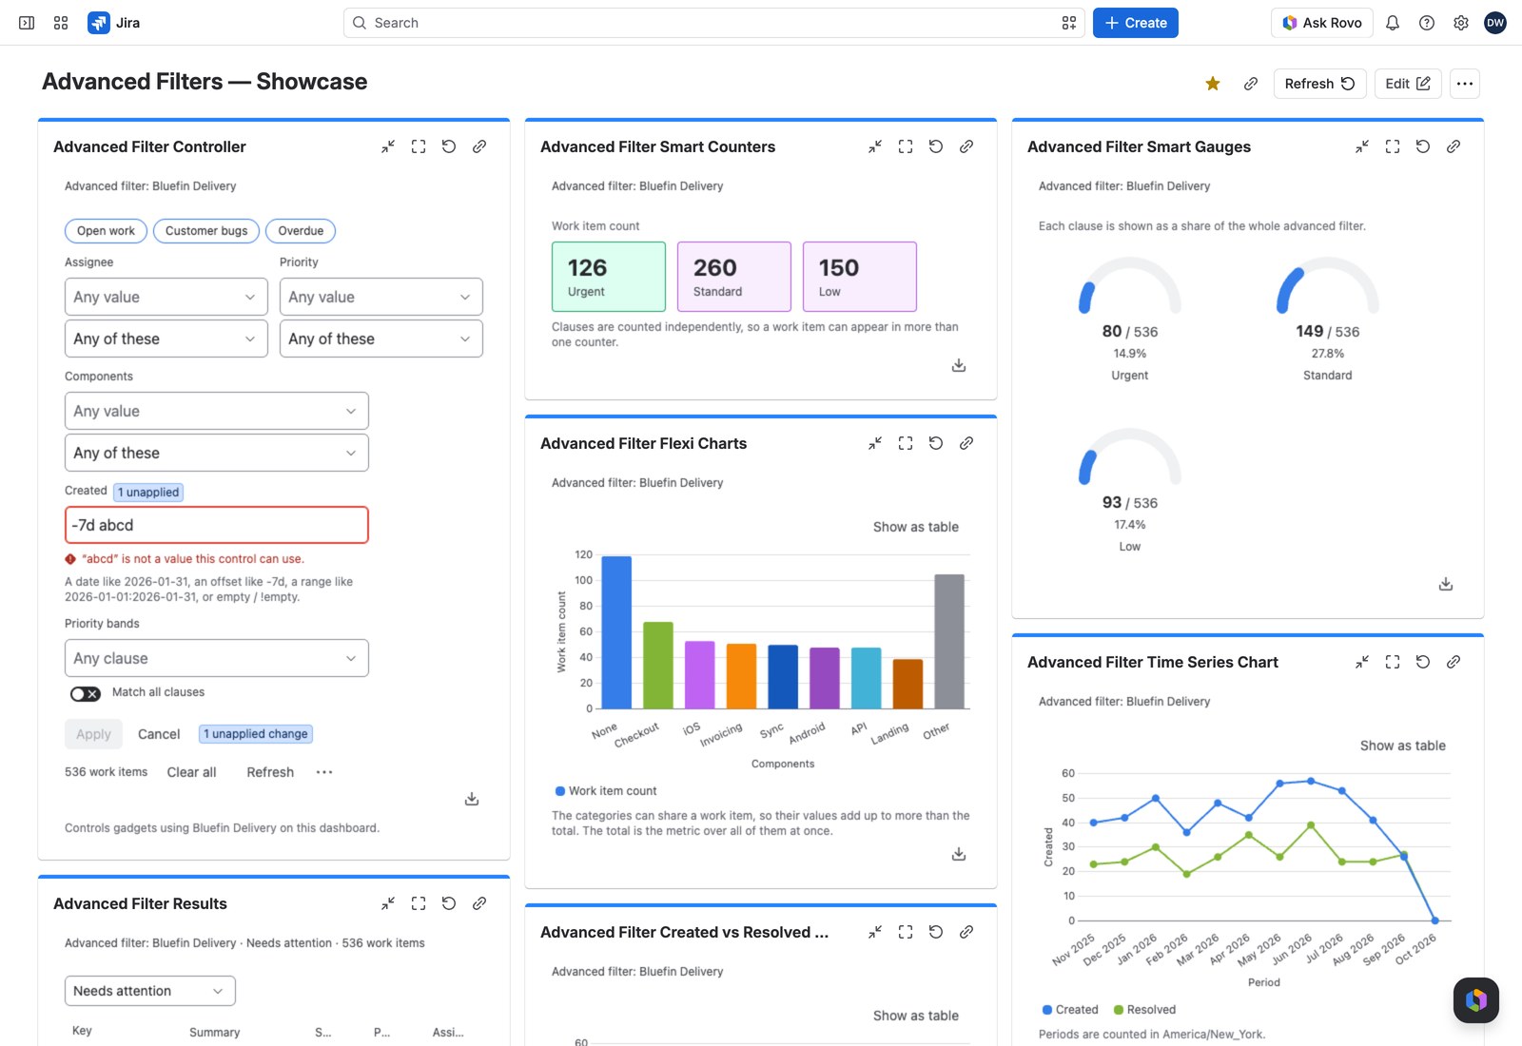Viewport: 1522px width, 1046px height.
Task: Click the tall blue None bar
Action: [x=616, y=632]
